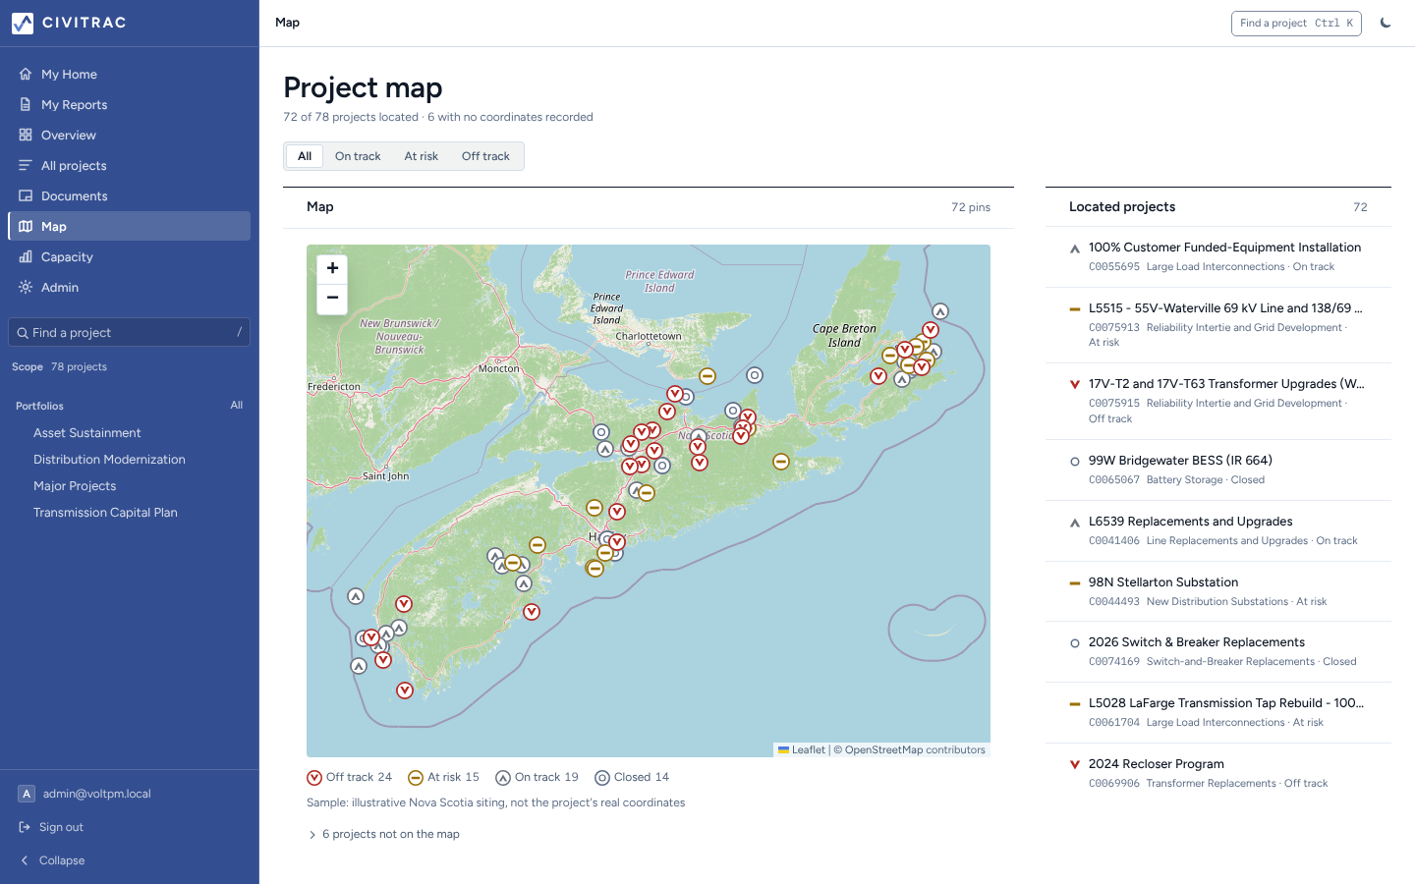Viewport: 1415px width, 884px height.
Task: Open Documents section
Action: pos(129,195)
